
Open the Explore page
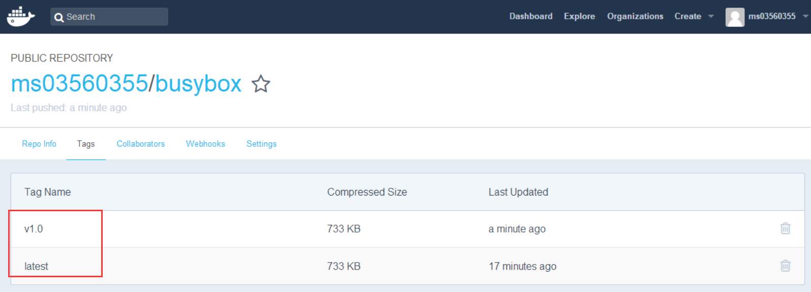(x=579, y=16)
